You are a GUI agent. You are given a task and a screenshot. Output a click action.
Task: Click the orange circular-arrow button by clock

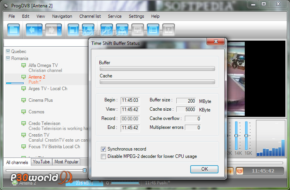click(239, 171)
